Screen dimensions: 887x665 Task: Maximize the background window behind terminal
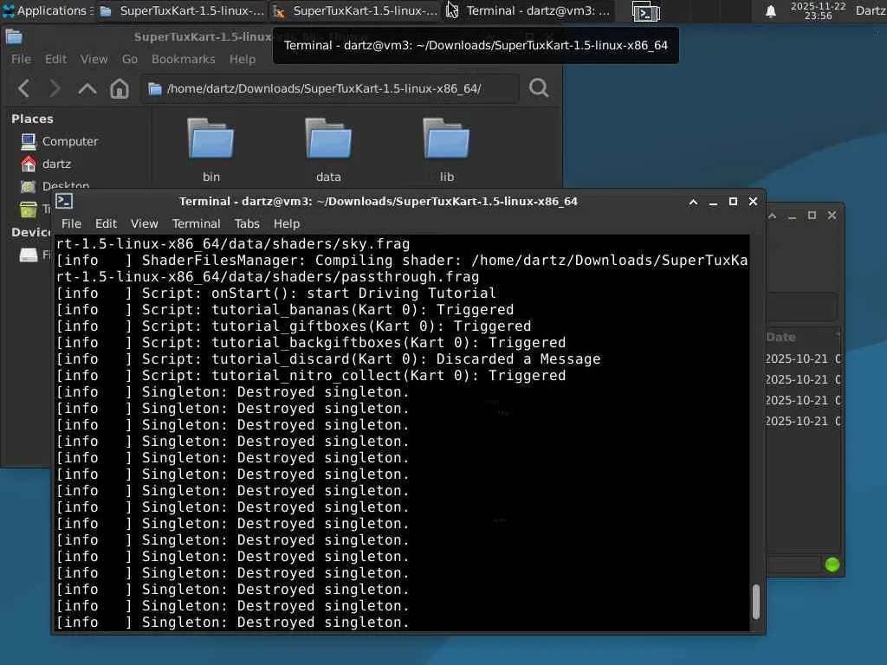[812, 216]
